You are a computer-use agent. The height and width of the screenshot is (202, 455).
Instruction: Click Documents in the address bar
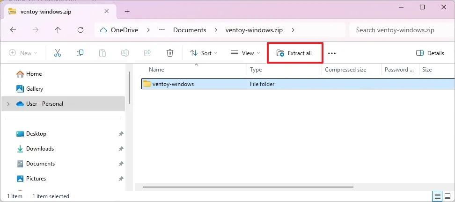coord(190,30)
